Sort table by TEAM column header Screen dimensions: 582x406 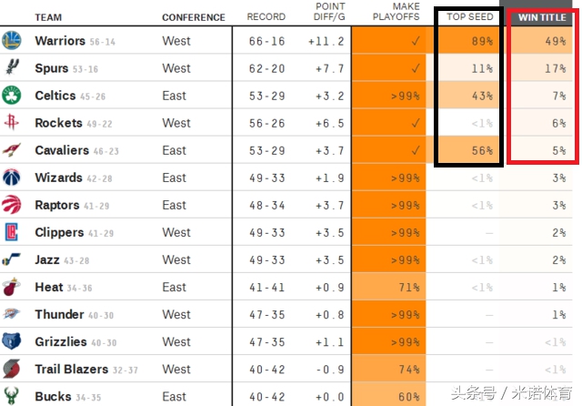(x=49, y=17)
